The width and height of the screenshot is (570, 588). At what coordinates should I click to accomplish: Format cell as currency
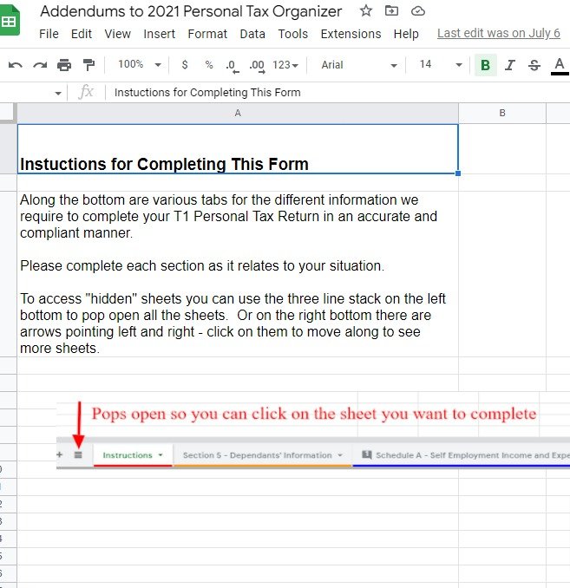point(185,65)
